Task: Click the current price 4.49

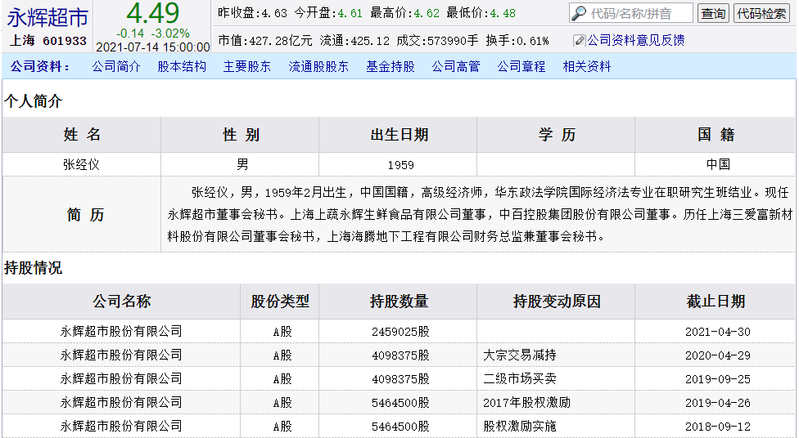Action: [153, 14]
